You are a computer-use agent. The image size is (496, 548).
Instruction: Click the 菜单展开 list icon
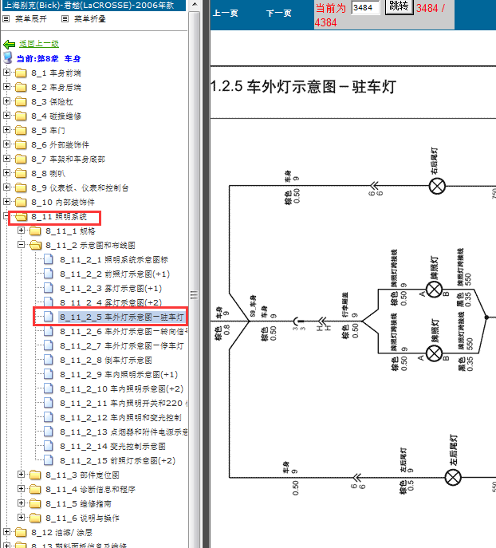pyautogui.click(x=6, y=19)
